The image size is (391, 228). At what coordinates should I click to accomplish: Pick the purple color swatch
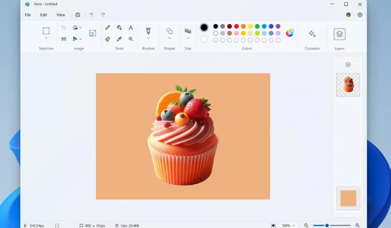[278, 26]
